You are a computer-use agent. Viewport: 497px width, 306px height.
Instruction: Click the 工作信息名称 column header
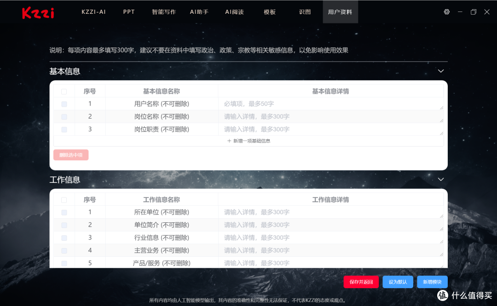(x=162, y=200)
